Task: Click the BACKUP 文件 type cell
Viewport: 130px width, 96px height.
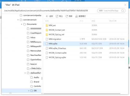Action: pos(97,48)
